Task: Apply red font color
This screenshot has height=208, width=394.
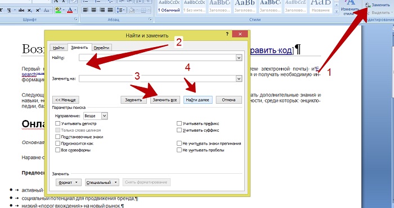Action: [x=70, y=10]
